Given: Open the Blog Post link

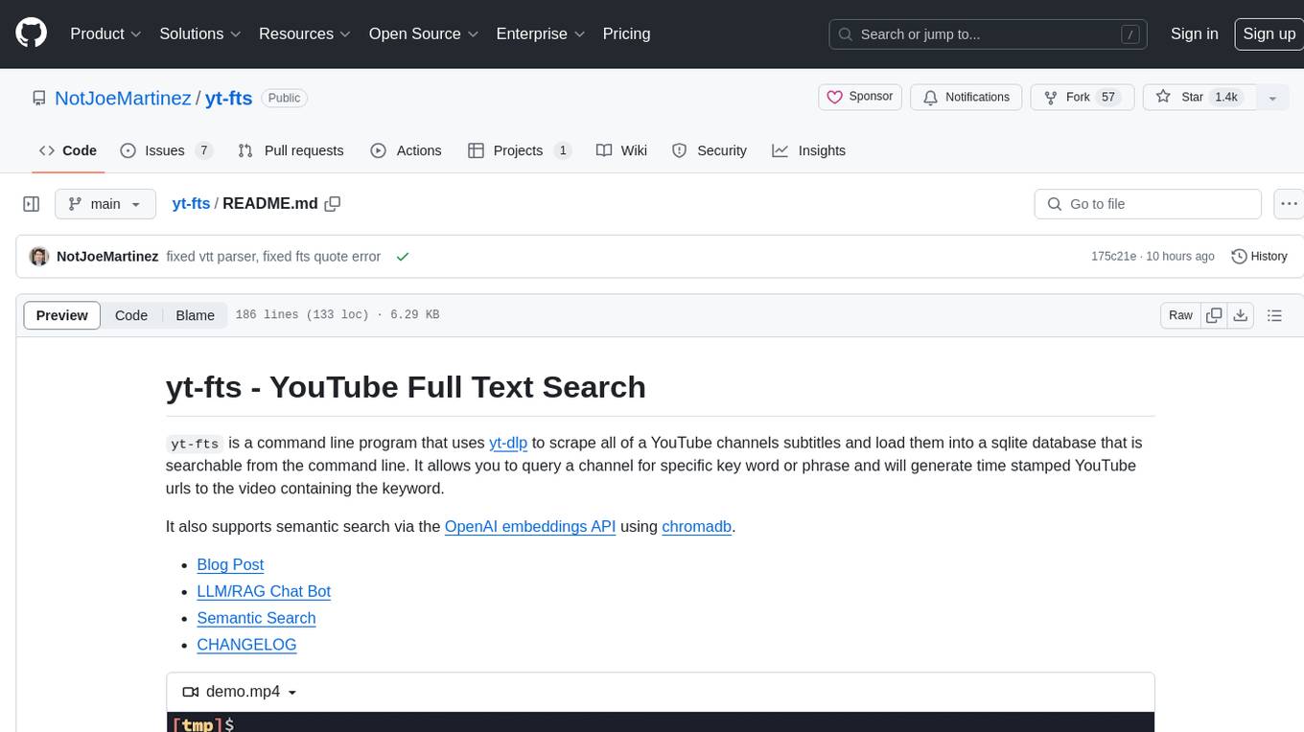Looking at the screenshot, I should 230,564.
